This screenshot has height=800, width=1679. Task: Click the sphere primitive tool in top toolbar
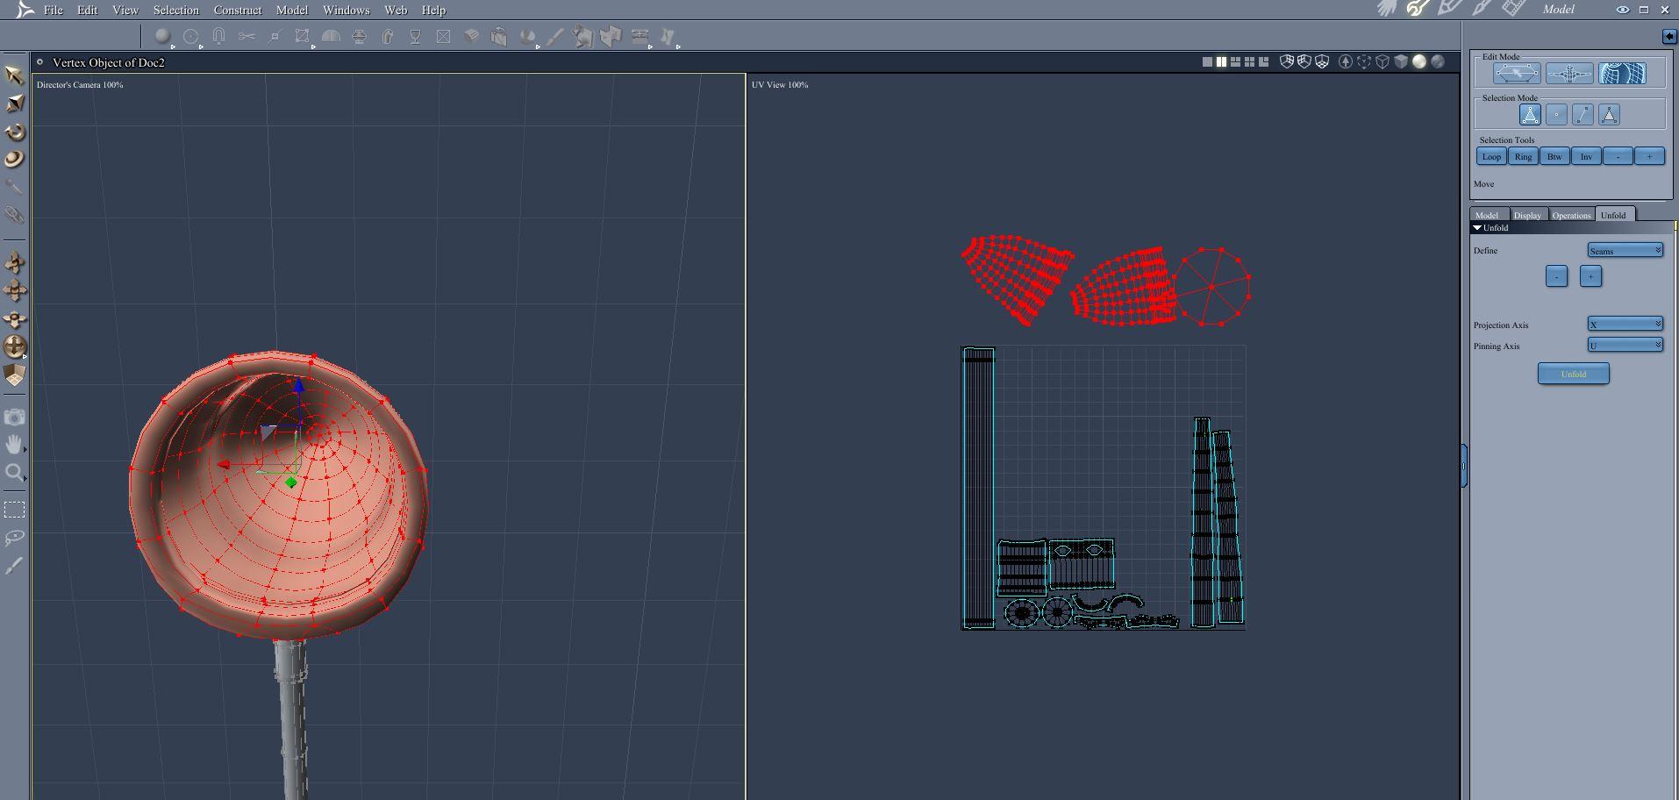(162, 36)
